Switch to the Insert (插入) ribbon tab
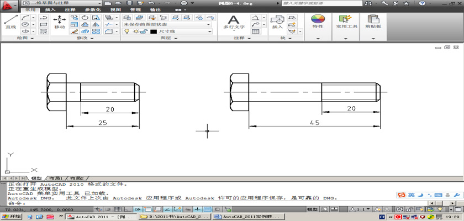The width and height of the screenshot is (464, 221). [50, 10]
